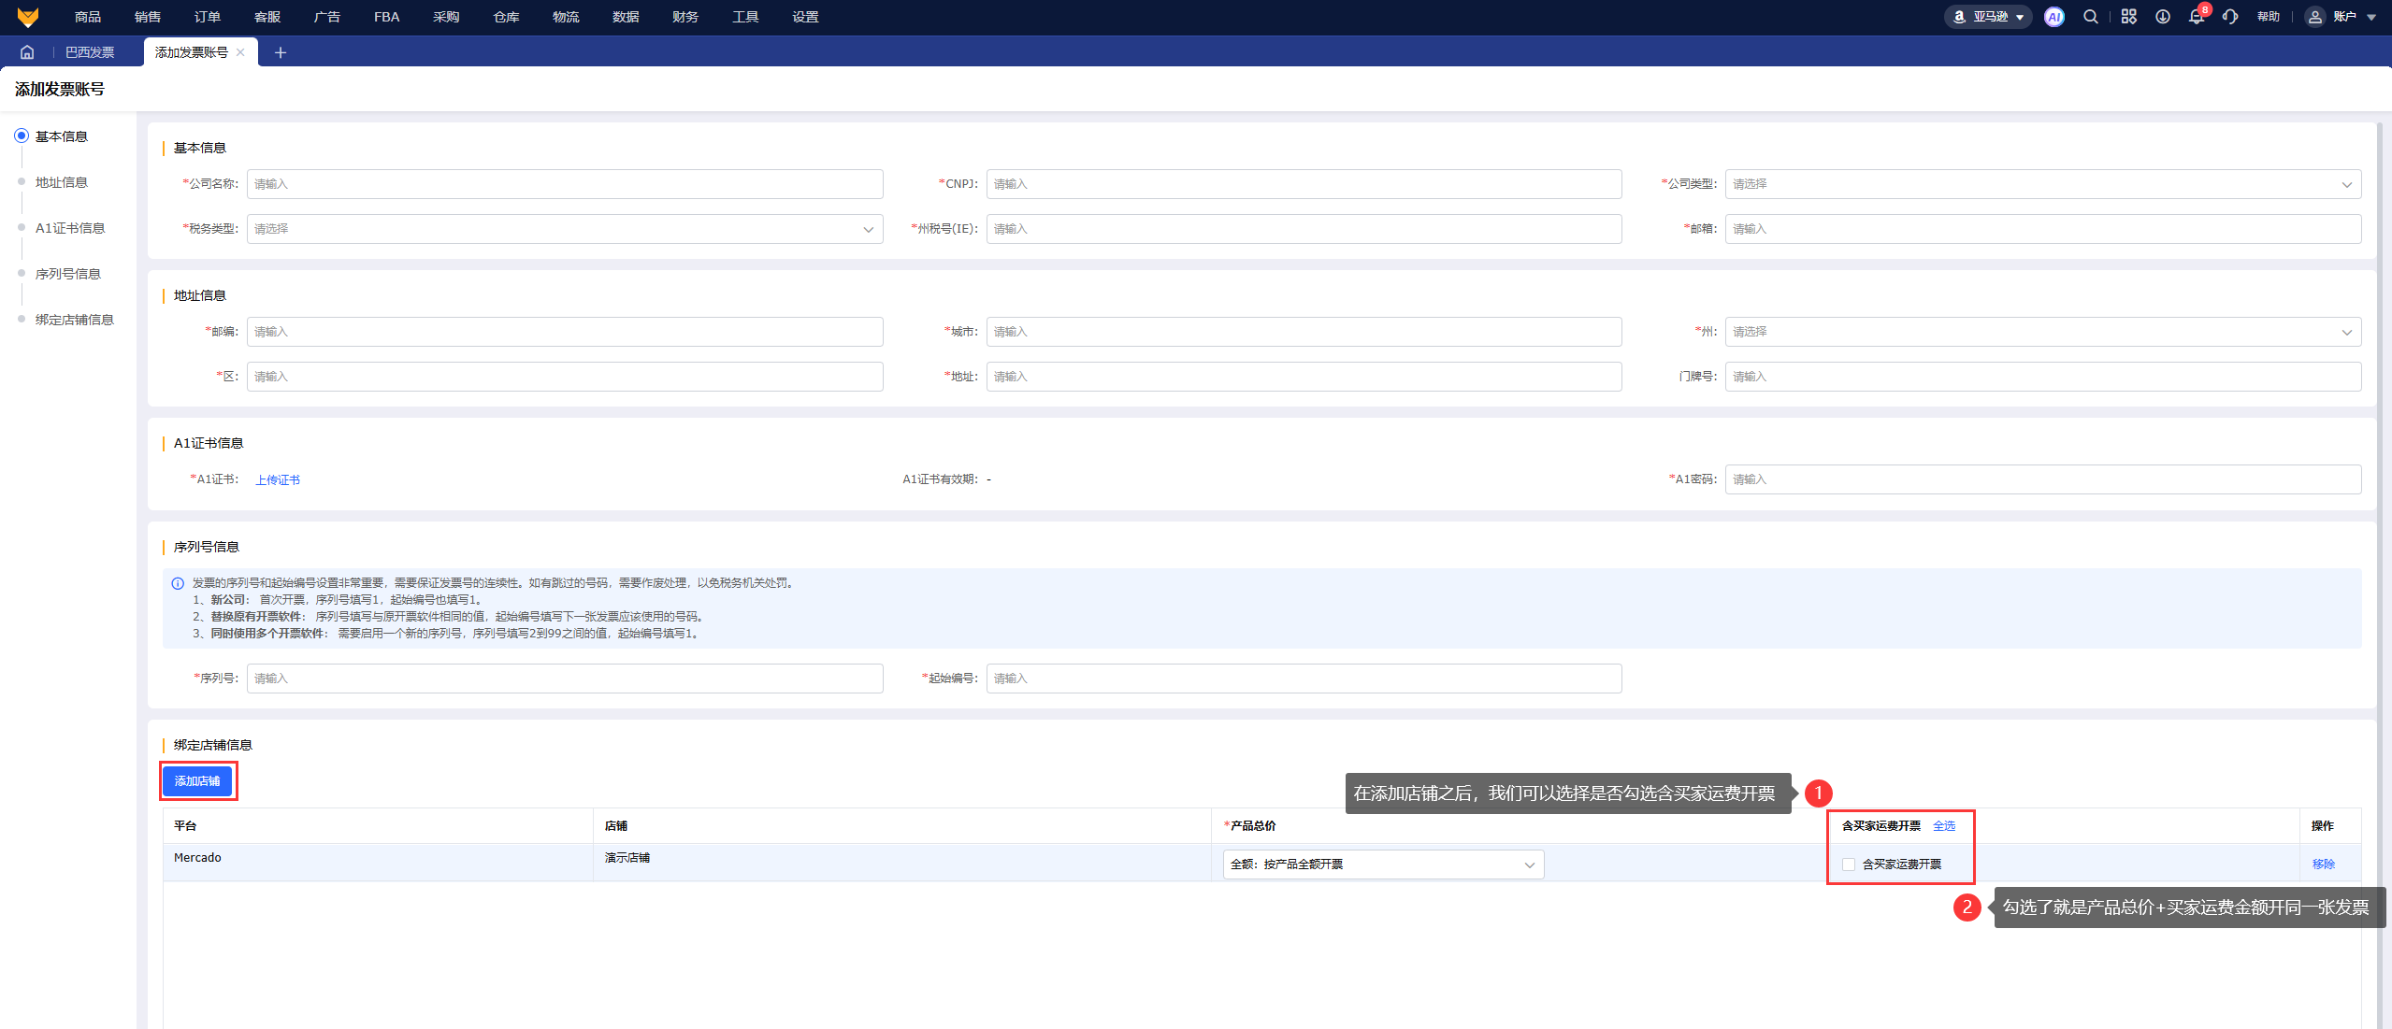Expand the 公司类型 dropdown
Screen dimensions: 2392x1029
[2042, 184]
